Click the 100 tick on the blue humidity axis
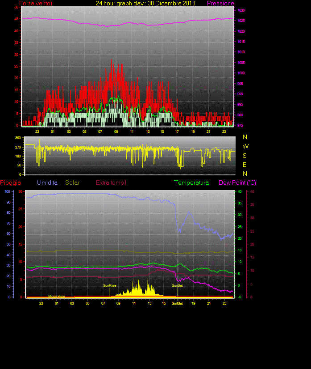Screen dimensions: 311x369 [x=7, y=191]
